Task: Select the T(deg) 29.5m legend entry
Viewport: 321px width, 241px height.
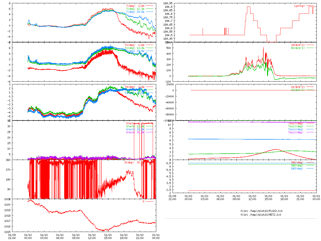Action: 139,12
